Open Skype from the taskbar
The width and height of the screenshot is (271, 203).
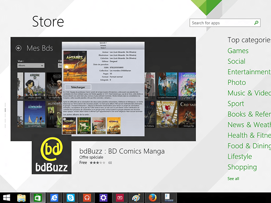[70, 198]
